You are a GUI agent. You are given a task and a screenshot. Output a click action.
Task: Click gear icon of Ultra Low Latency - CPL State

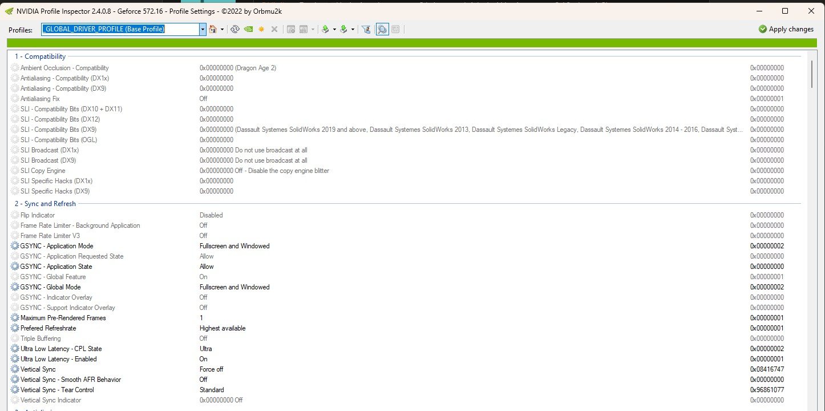click(x=15, y=349)
